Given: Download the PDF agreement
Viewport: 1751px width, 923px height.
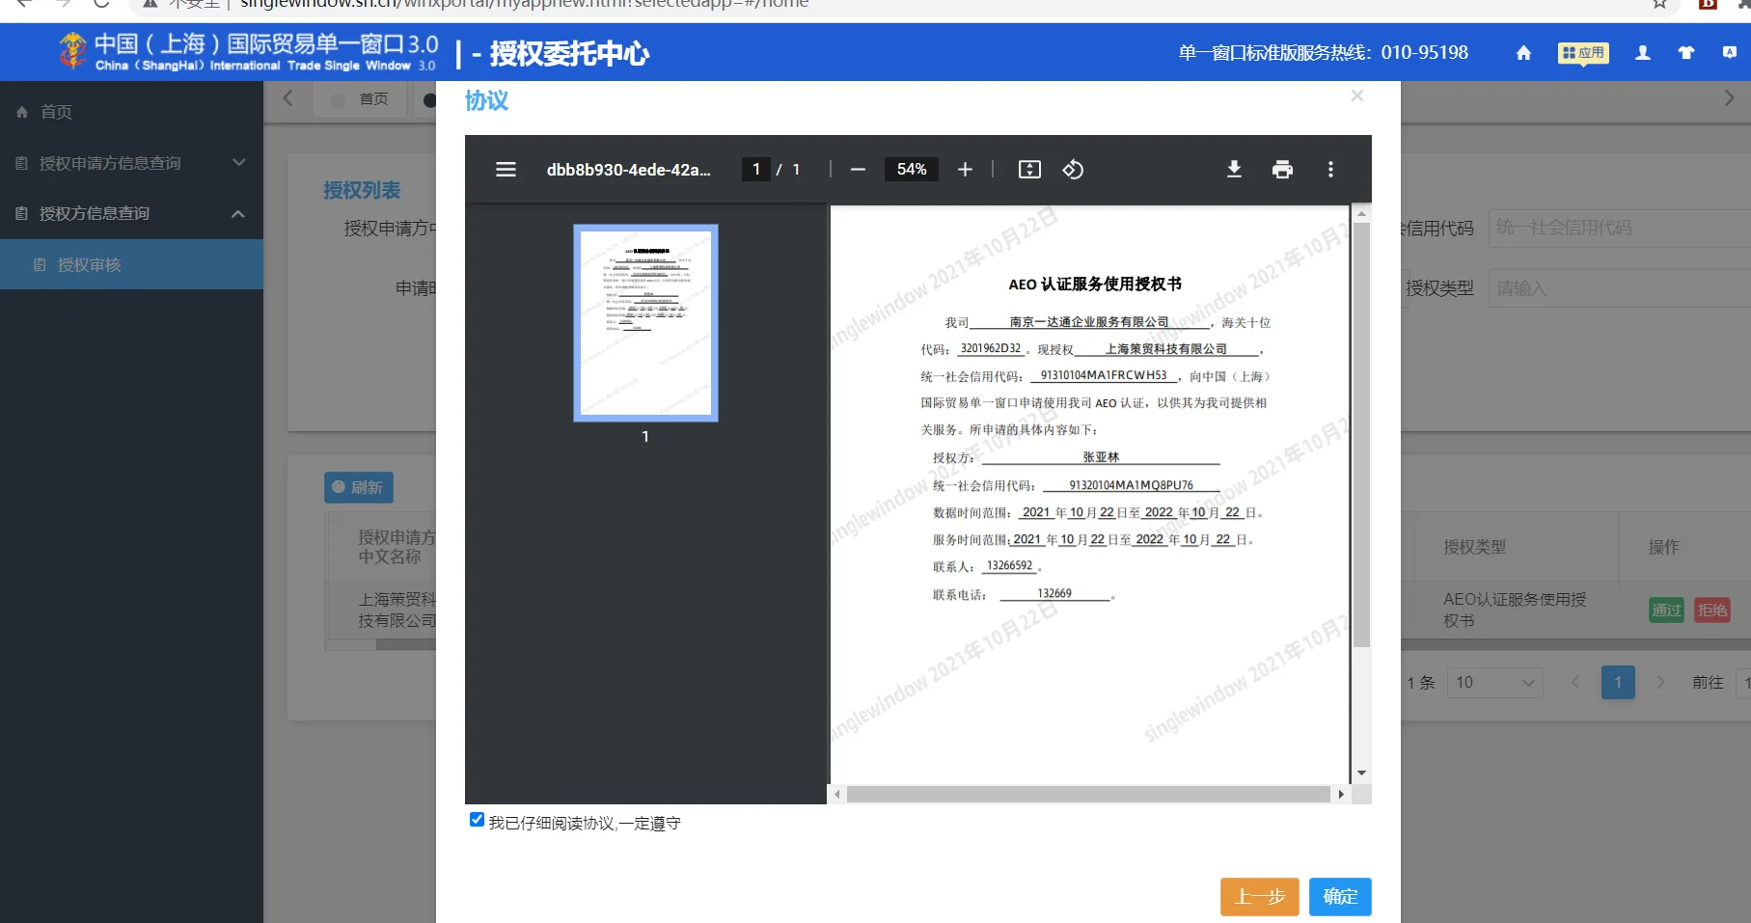Looking at the screenshot, I should click(x=1234, y=170).
